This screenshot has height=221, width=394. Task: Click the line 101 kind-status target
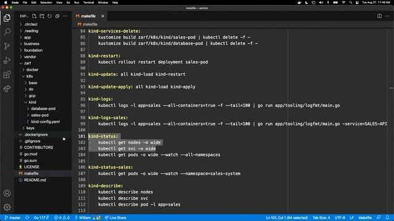click(x=103, y=136)
